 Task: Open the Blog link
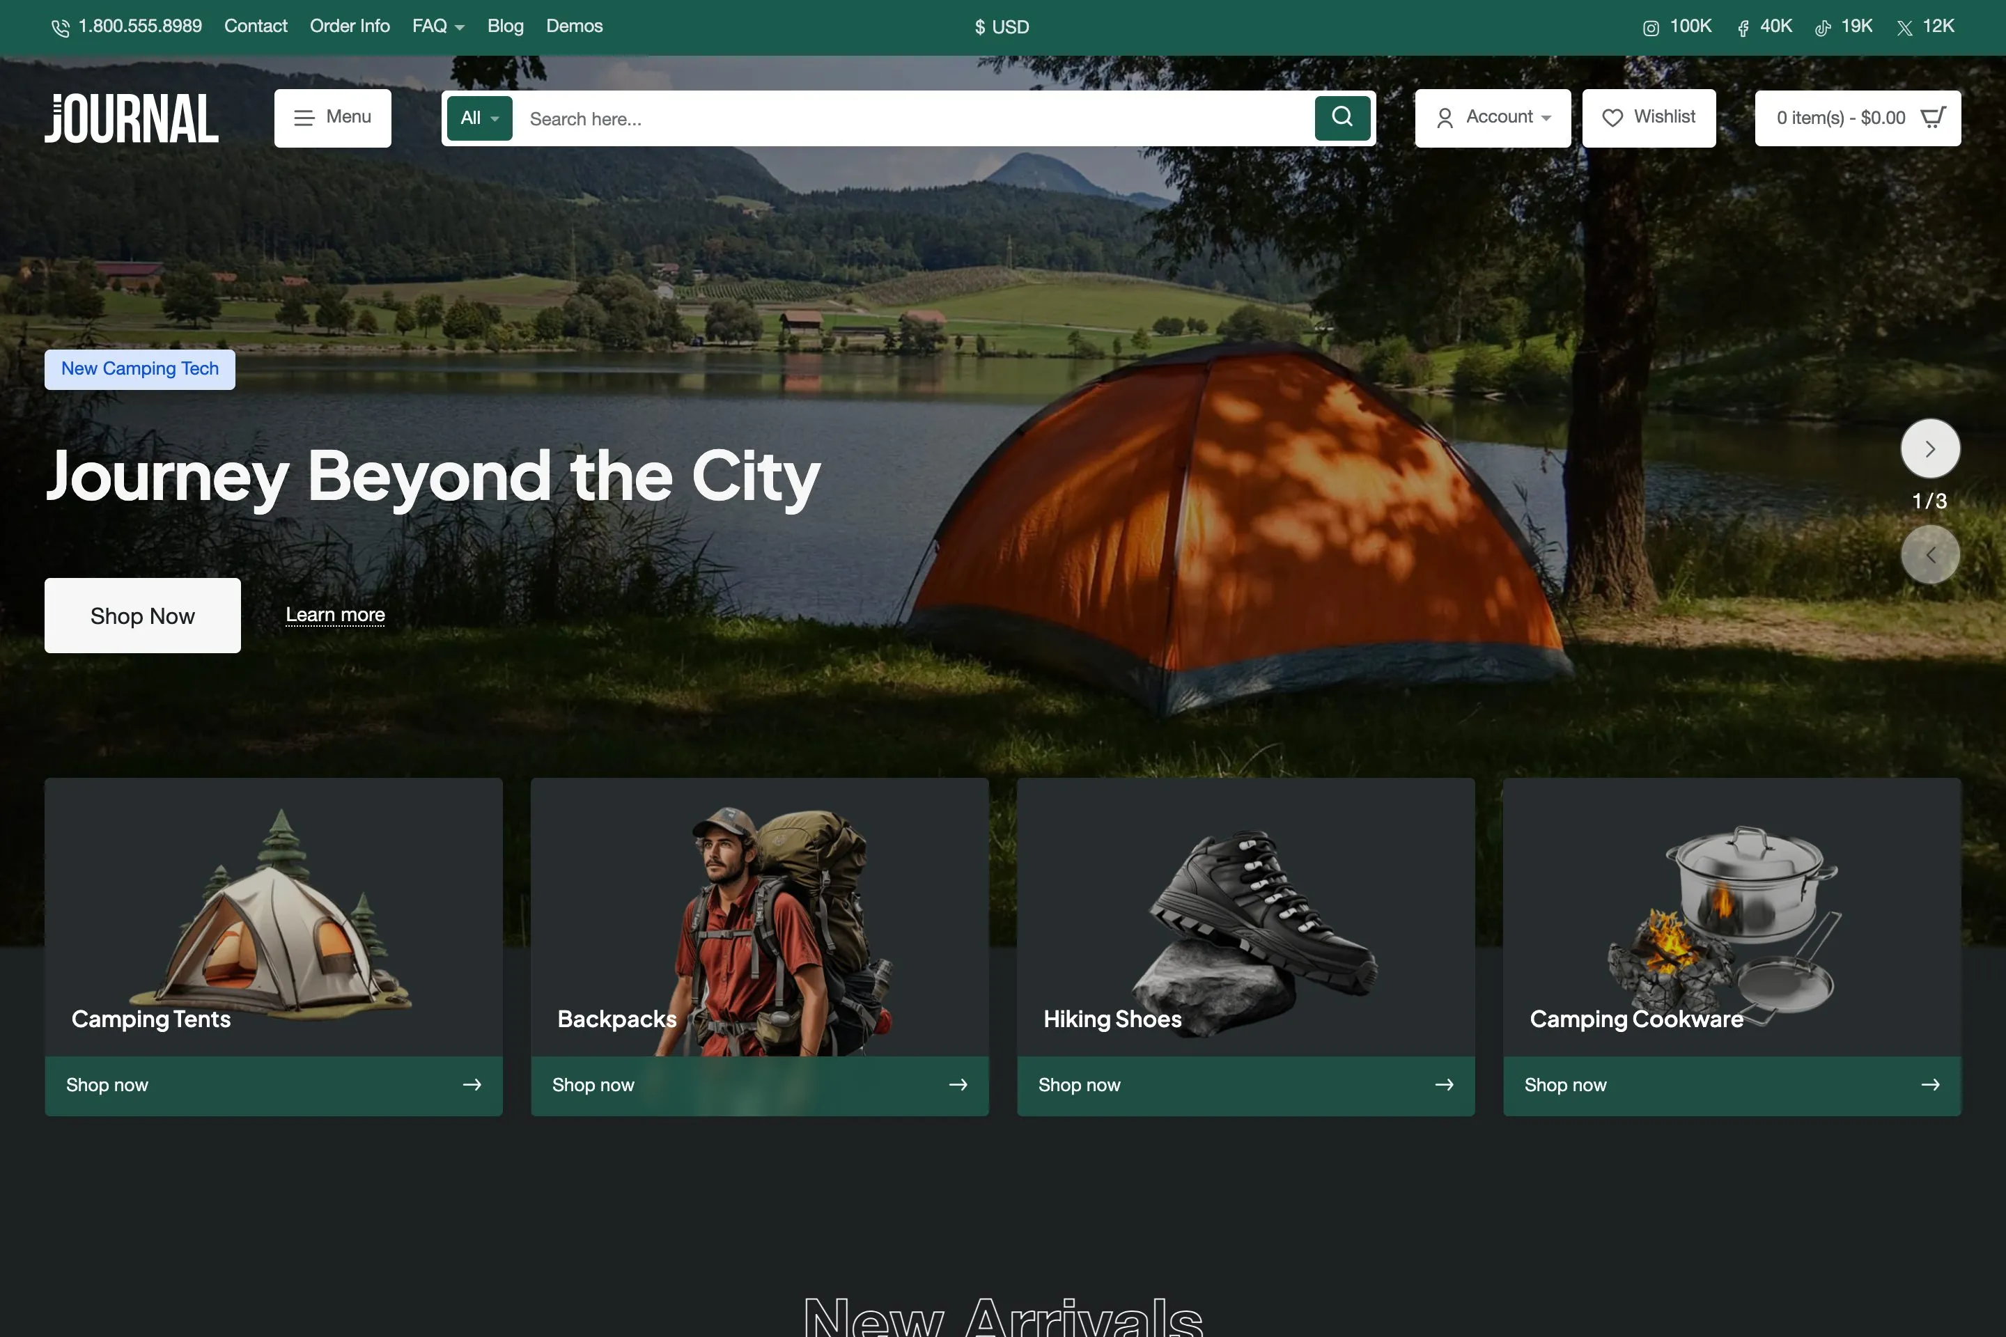pos(506,26)
